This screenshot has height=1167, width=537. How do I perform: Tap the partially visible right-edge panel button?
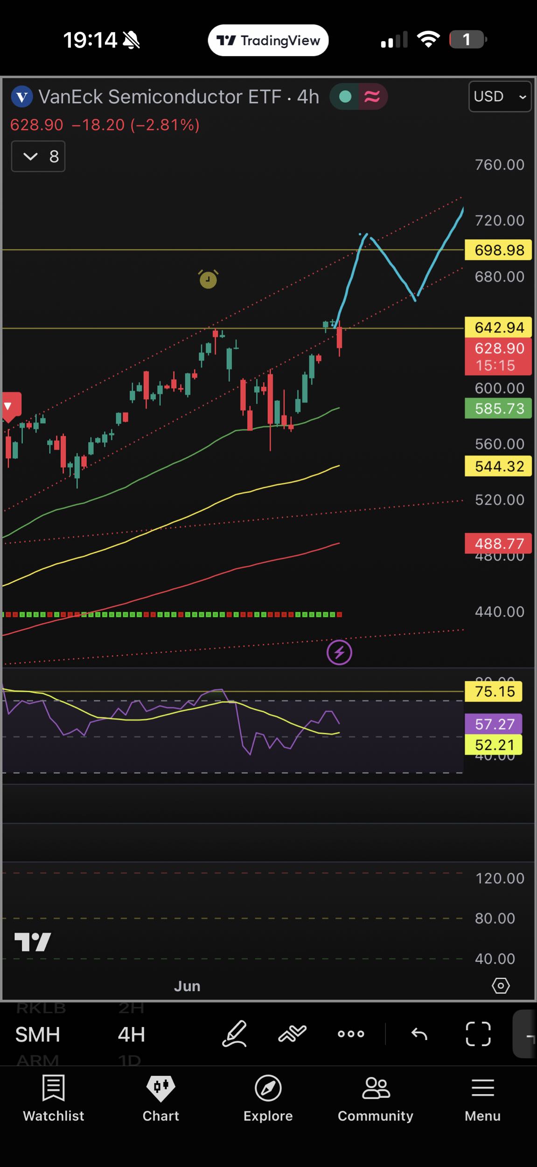pyautogui.click(x=525, y=1033)
